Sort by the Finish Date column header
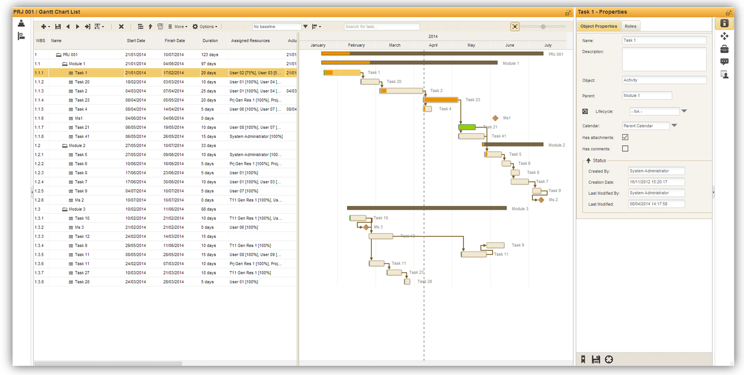 click(x=175, y=41)
